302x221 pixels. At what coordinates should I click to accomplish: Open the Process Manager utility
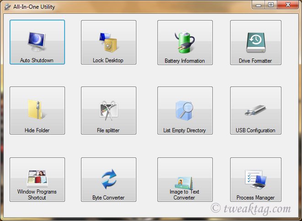256,179
